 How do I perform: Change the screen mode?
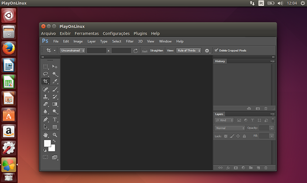pos(55,157)
